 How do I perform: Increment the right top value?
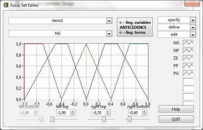click(108, 111)
